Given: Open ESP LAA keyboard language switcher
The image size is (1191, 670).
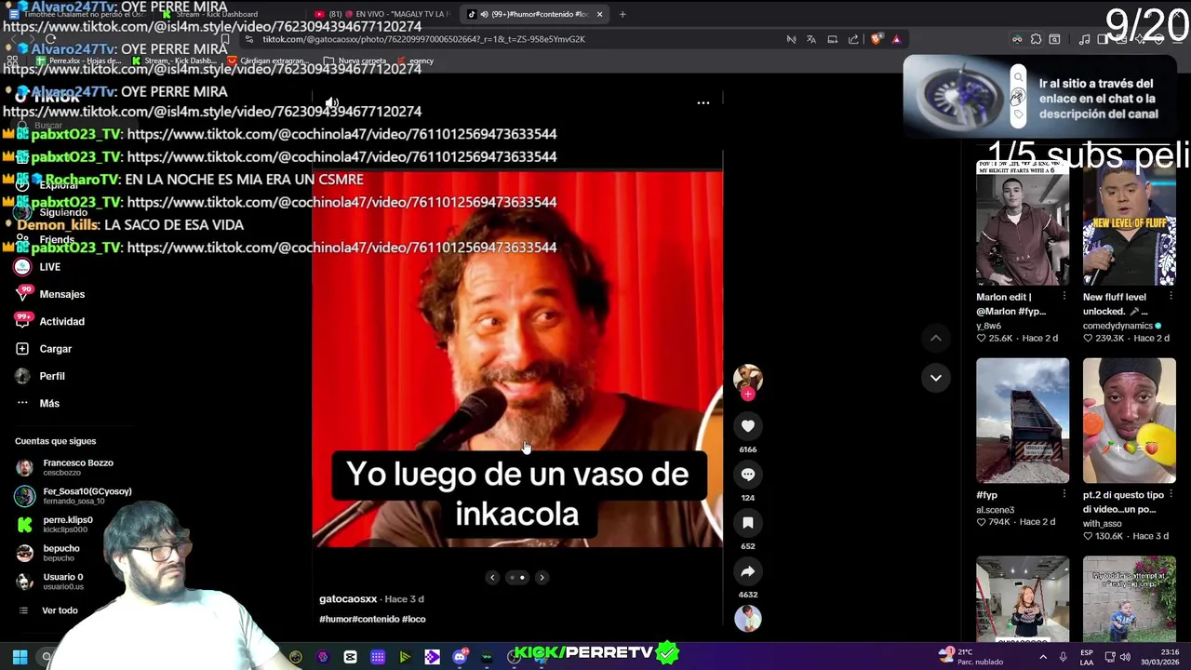Looking at the screenshot, I should point(1087,657).
